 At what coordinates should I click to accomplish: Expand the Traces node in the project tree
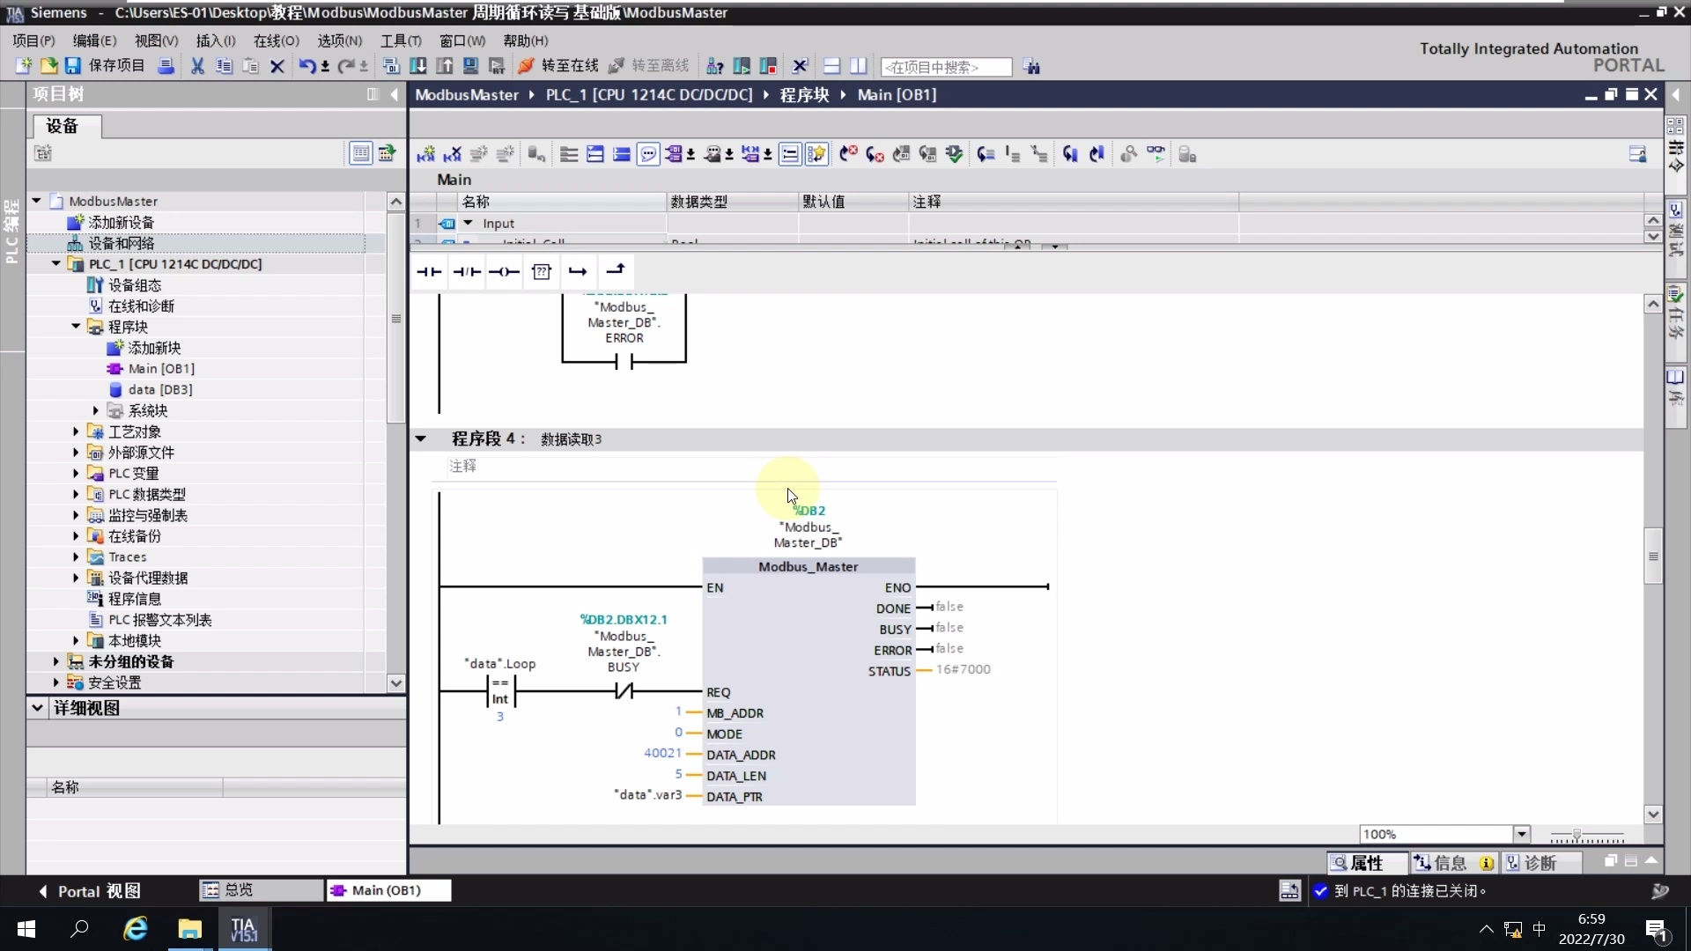(76, 557)
